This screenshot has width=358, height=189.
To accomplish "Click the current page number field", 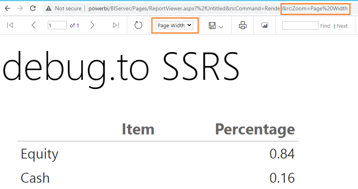I will 57,25.
